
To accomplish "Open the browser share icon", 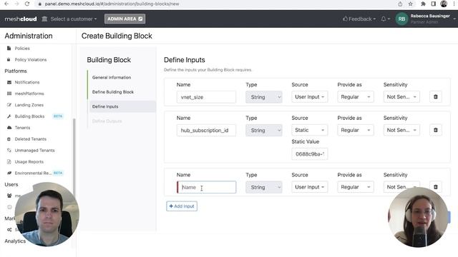I will tap(400, 4).
